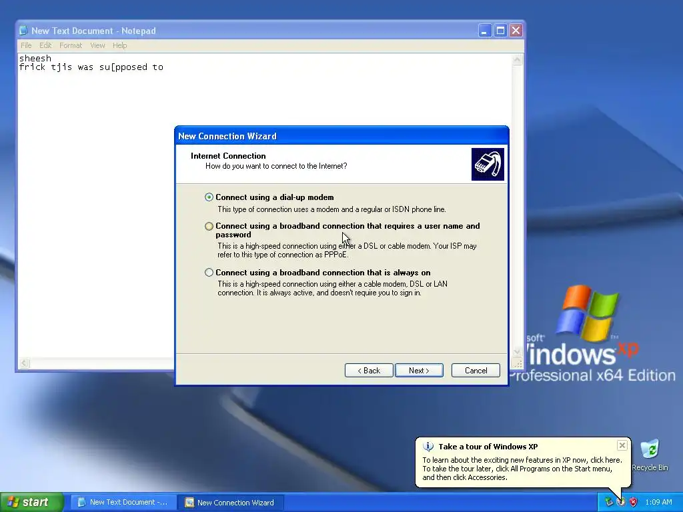Click the red security shield tray icon
The image size is (683, 512).
tap(634, 503)
